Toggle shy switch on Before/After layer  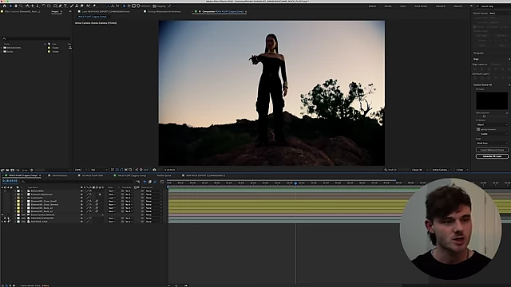point(81,191)
